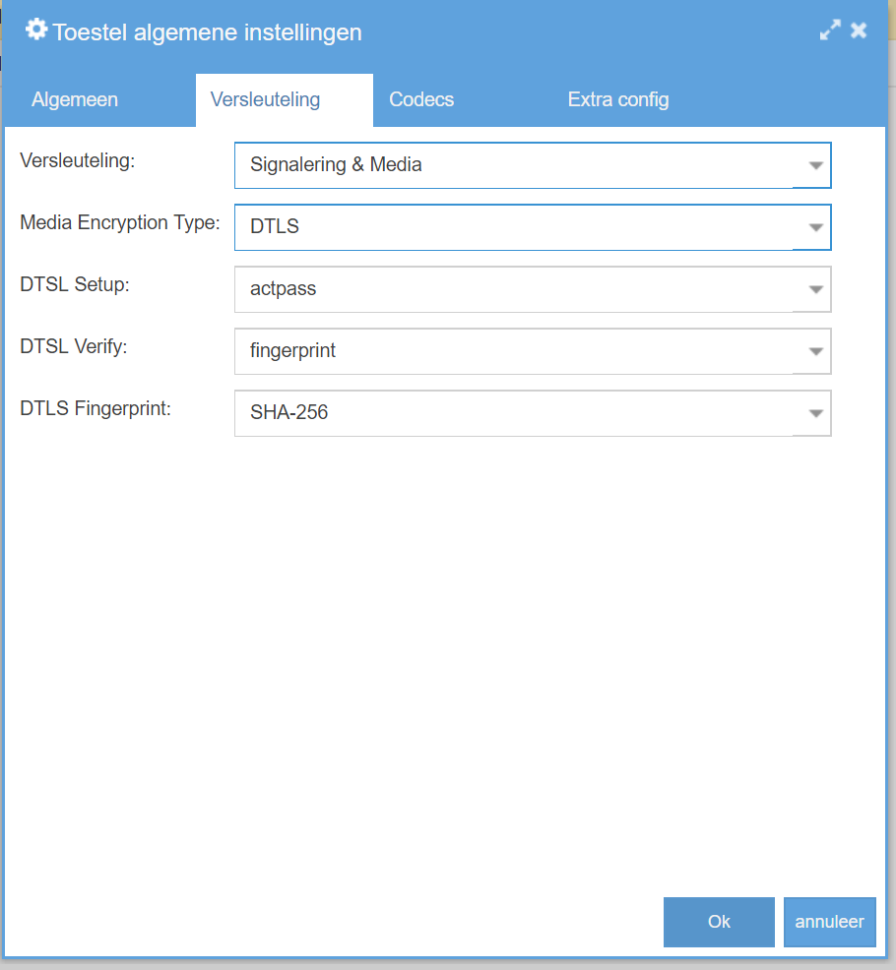Close the dialog with the X icon

click(x=859, y=30)
